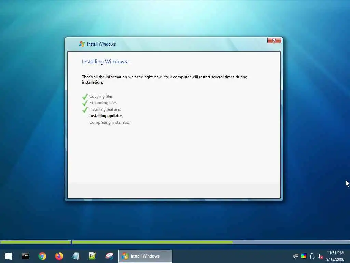Open the colorful display tray icon
This screenshot has height=263, width=350.
[304, 256]
